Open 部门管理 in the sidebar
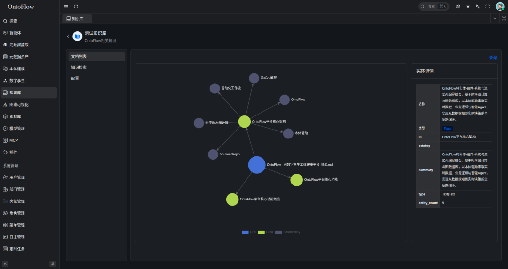This screenshot has width=508, height=269. tap(29, 189)
